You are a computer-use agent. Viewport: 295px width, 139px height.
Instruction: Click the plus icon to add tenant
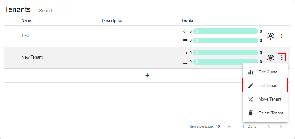(147, 75)
